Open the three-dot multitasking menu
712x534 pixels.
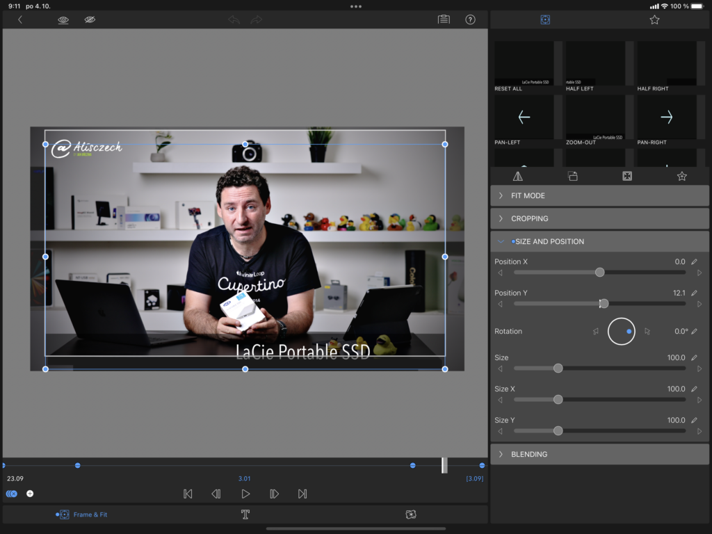pyautogui.click(x=356, y=6)
